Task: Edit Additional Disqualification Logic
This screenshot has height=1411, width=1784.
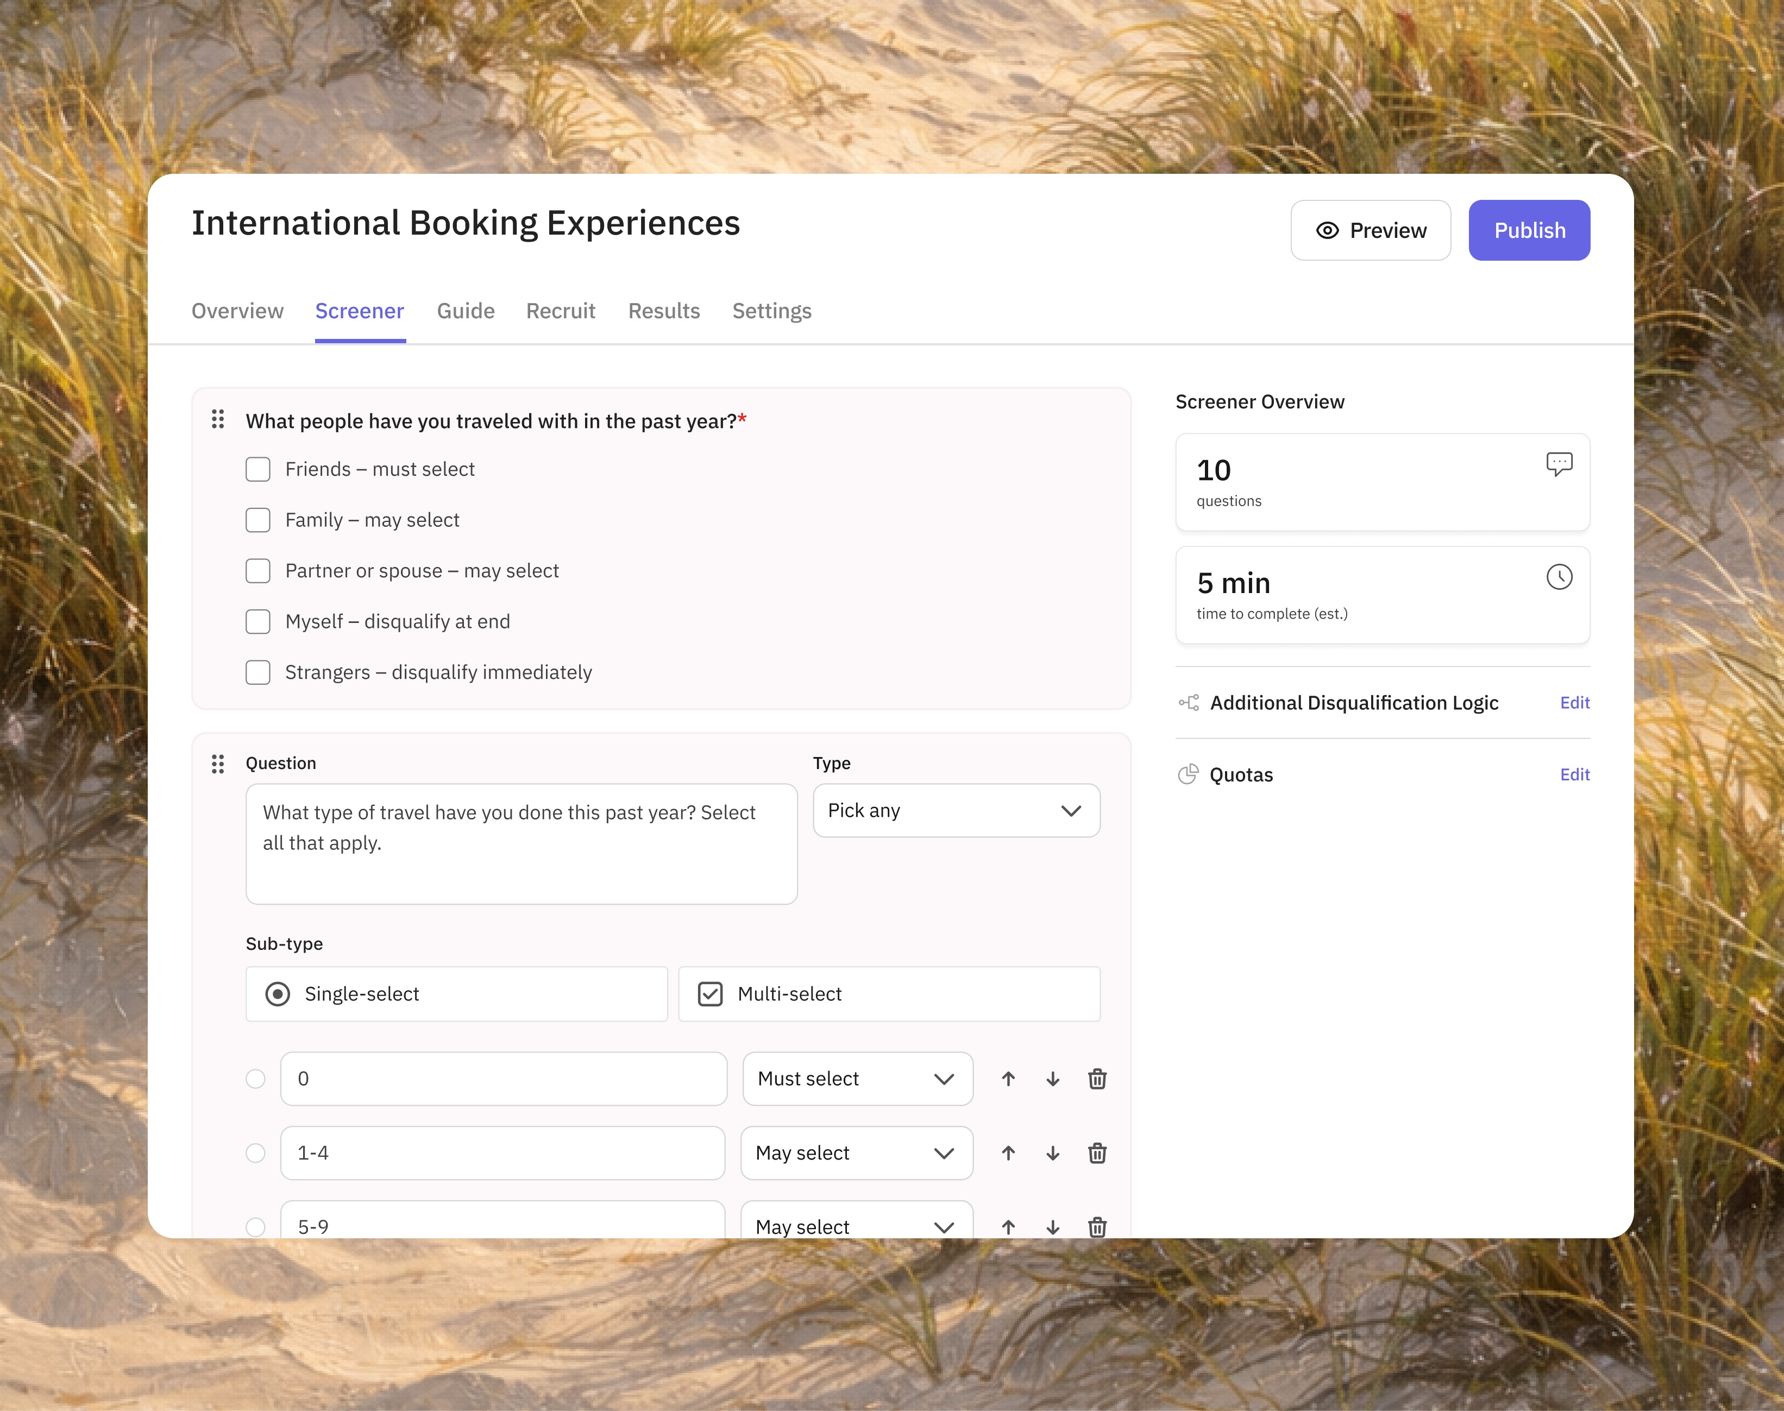Action: tap(1574, 703)
